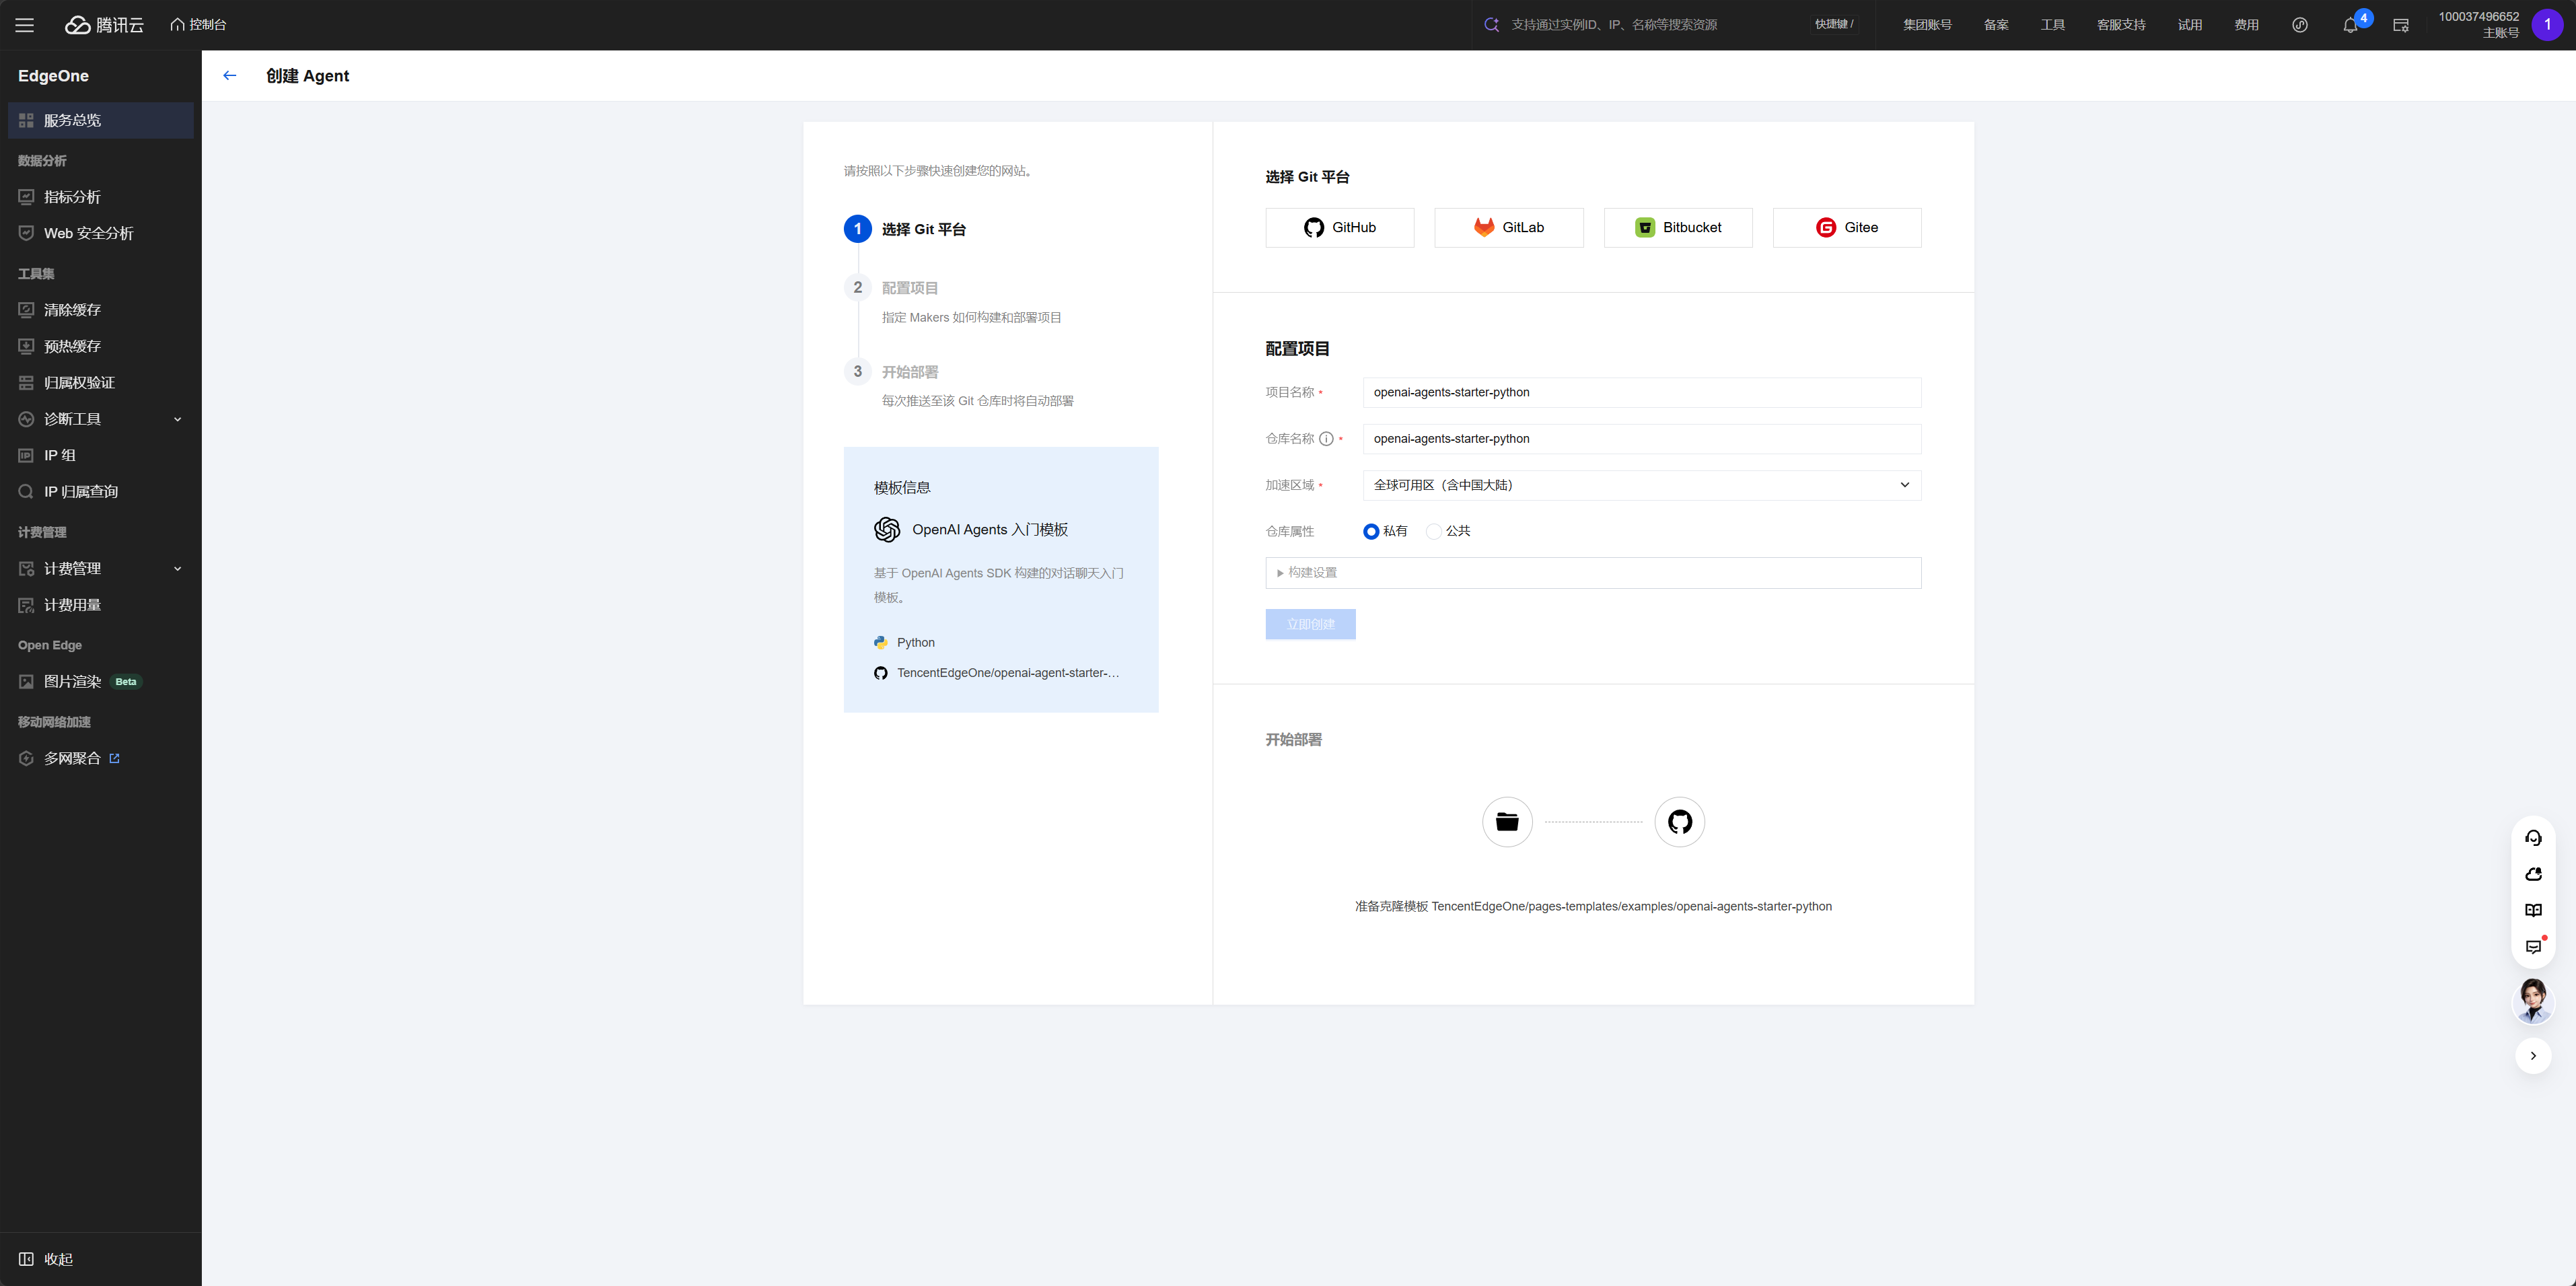Expand the 诊断工具 submenu chevron
This screenshot has height=1286, width=2576.
[x=178, y=419]
